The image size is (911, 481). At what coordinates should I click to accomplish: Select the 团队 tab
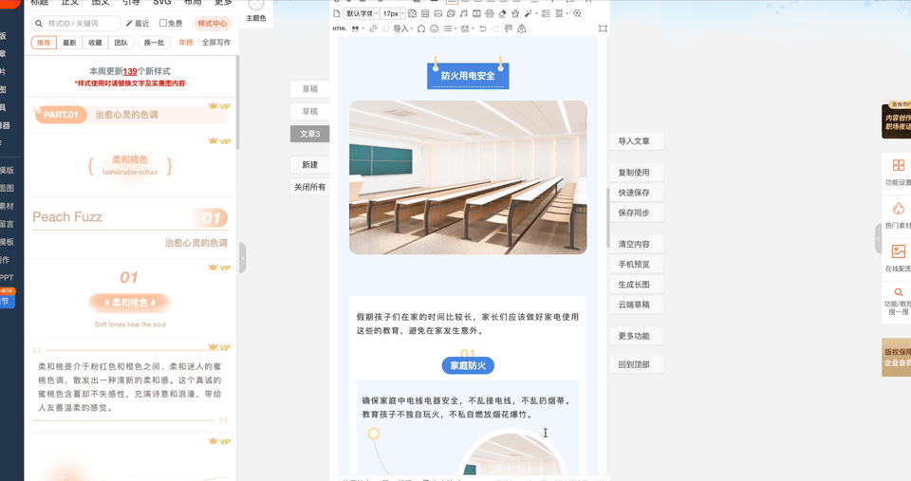121,43
